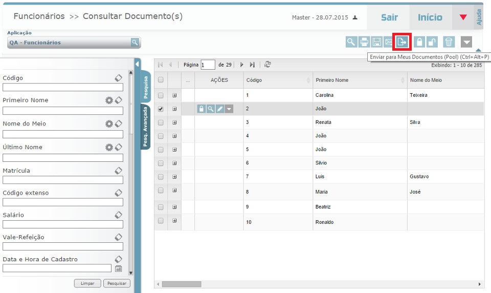Go to previous page of results

click(x=170, y=65)
